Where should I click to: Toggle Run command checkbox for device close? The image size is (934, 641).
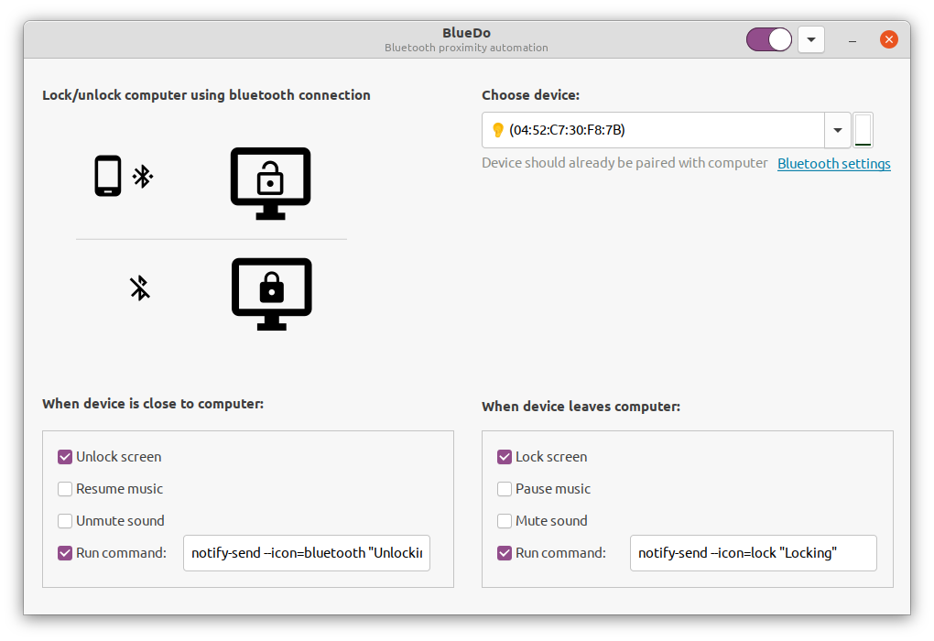[65, 553]
